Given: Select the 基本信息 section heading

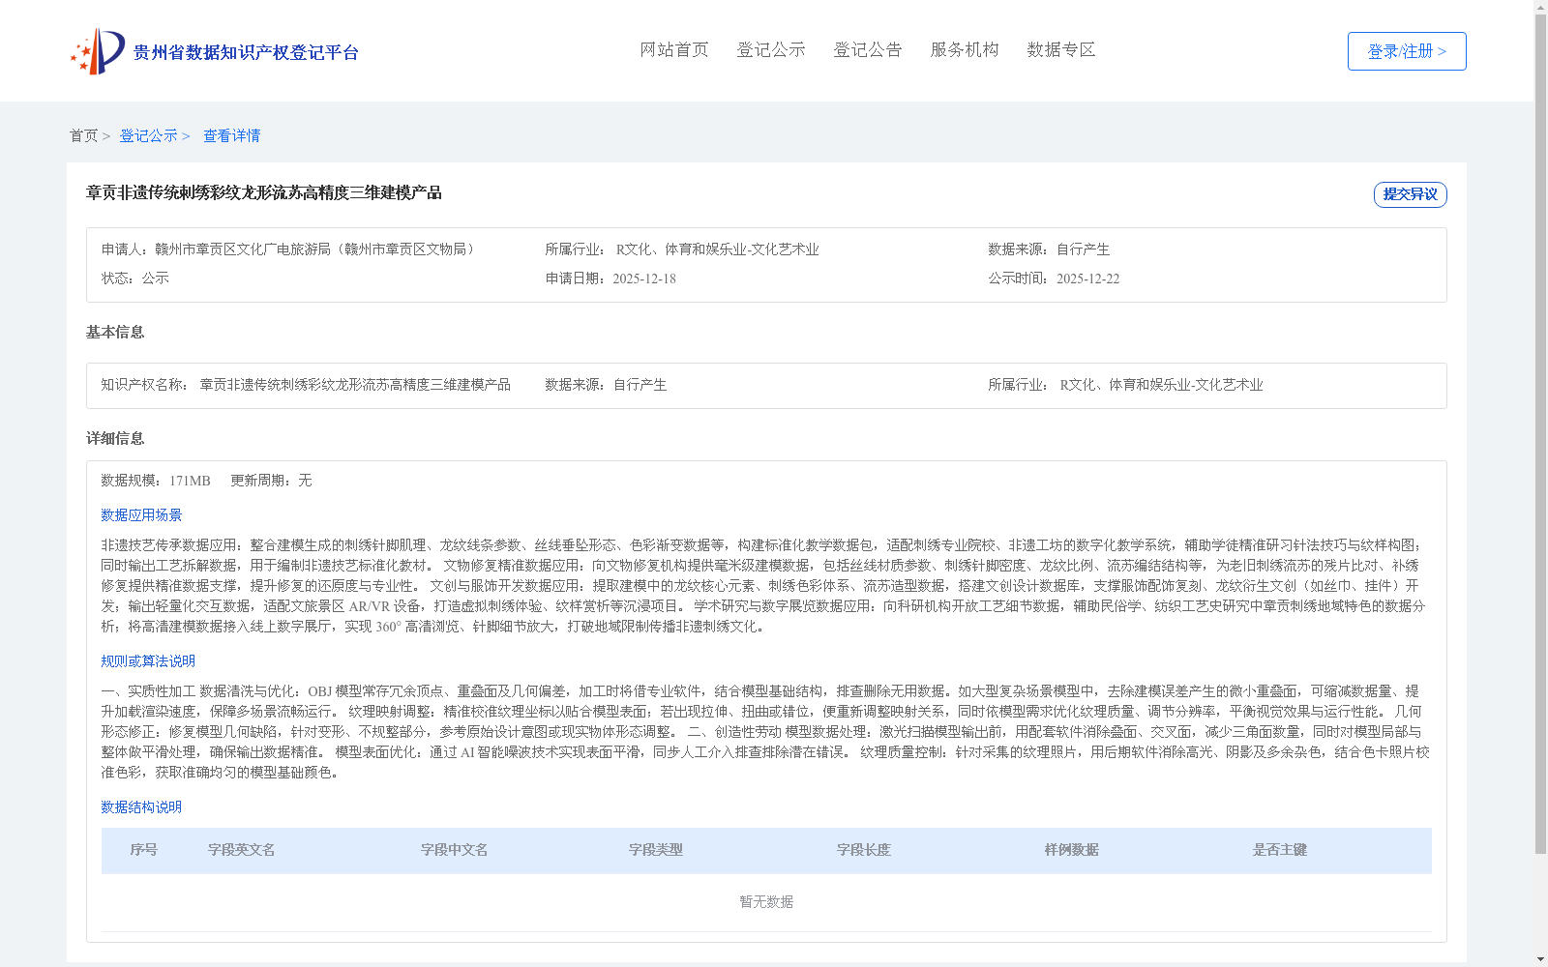Looking at the screenshot, I should 115,332.
